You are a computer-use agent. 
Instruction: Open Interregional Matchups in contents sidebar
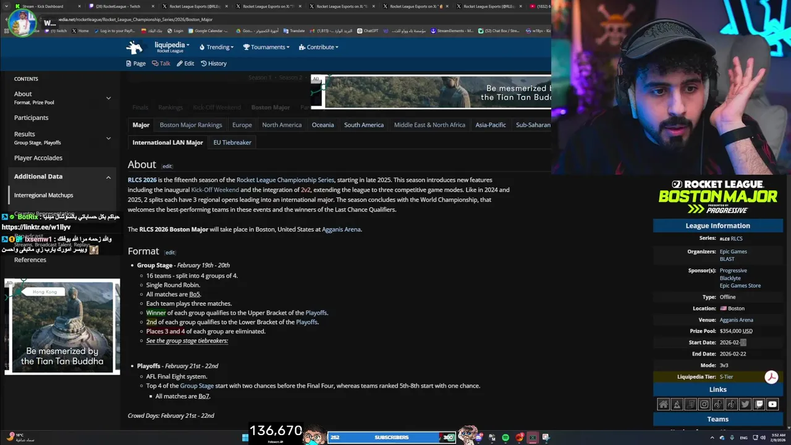click(x=43, y=195)
